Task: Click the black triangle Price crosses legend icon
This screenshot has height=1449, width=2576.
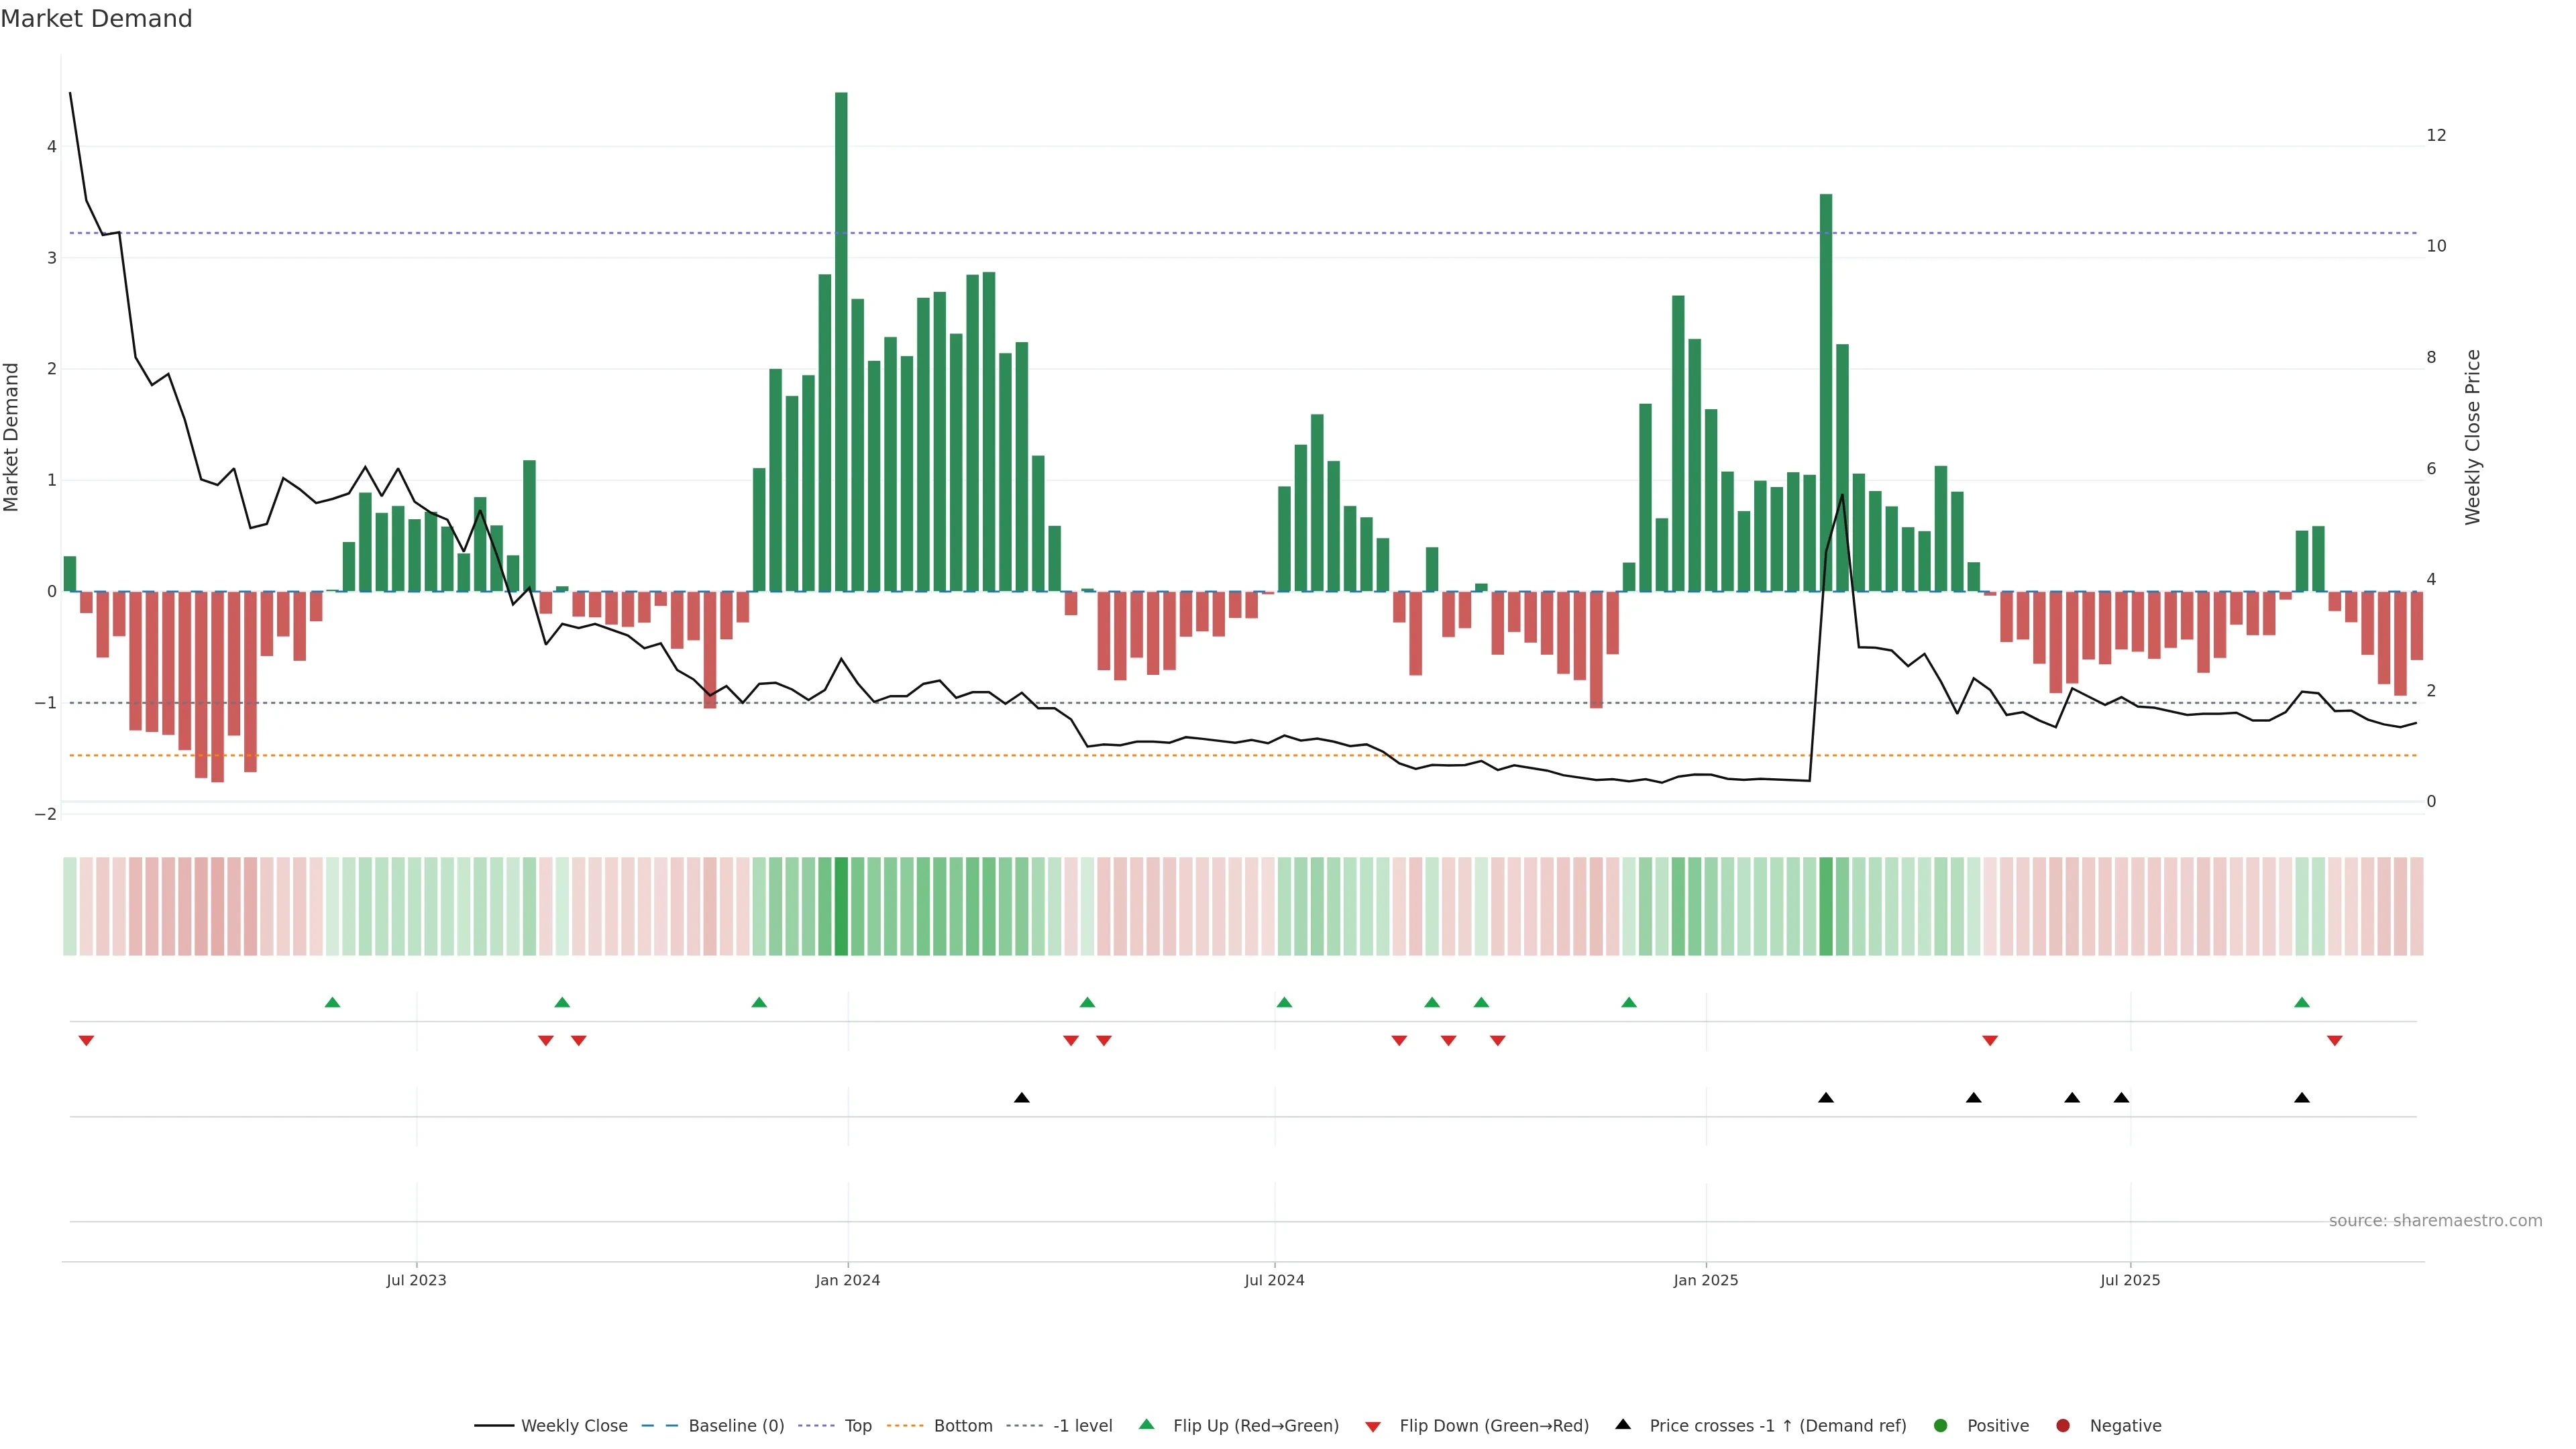Action: (1623, 1424)
